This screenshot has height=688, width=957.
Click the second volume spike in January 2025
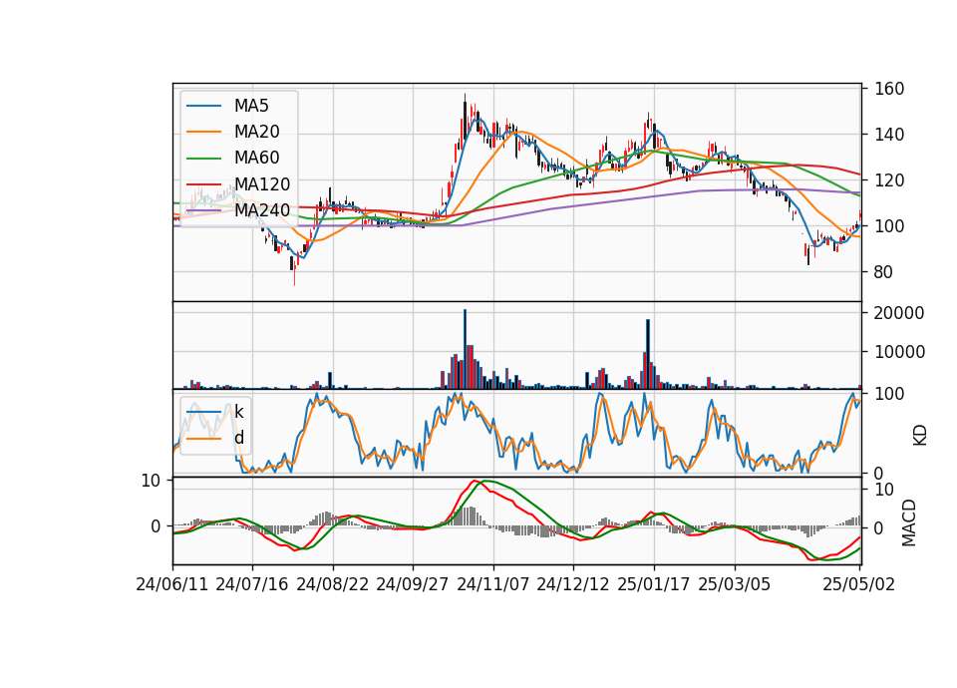(648, 353)
